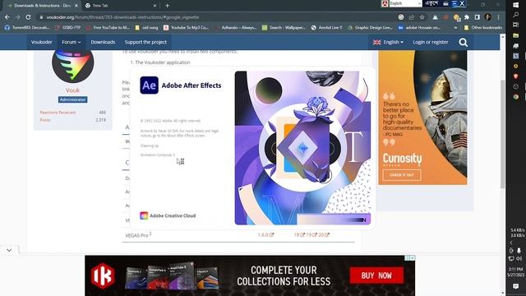Click the Administrator badge

click(73, 99)
